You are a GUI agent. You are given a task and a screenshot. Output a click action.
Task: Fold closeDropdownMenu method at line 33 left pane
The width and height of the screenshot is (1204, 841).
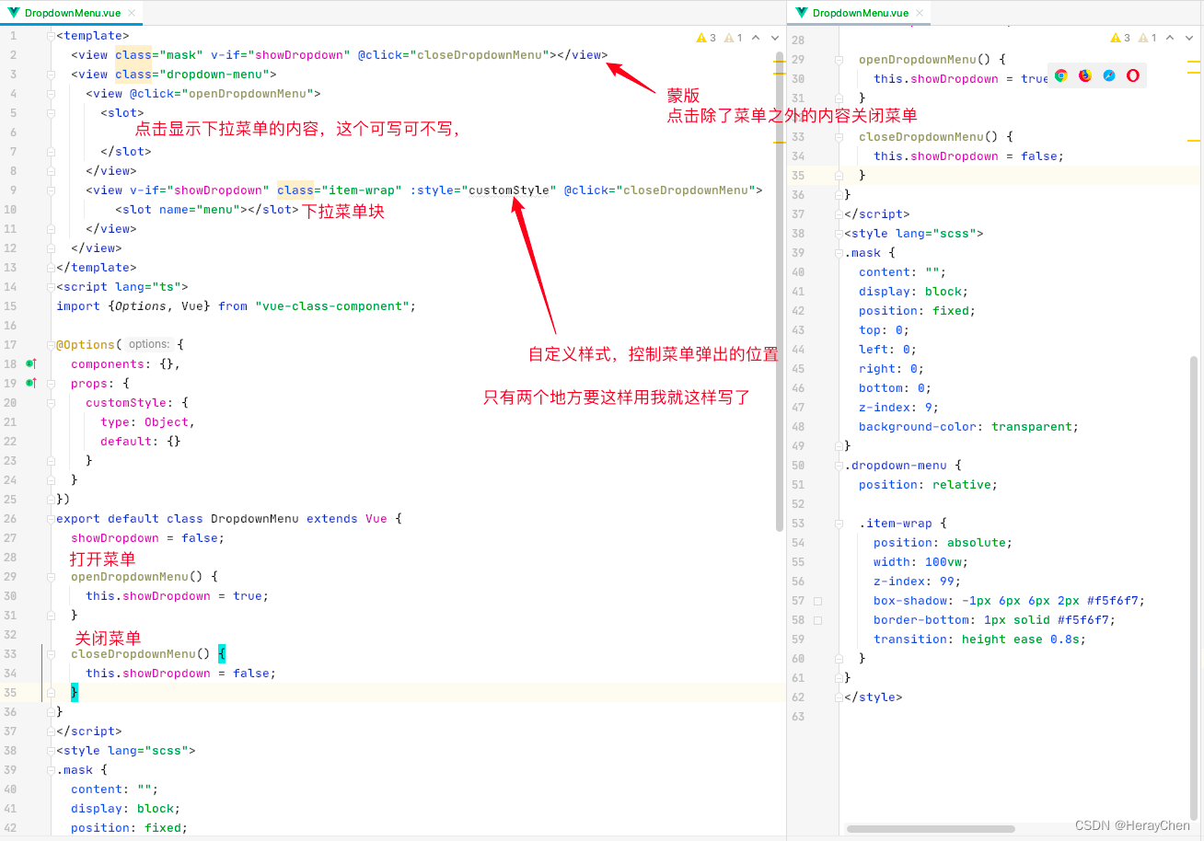click(x=52, y=653)
